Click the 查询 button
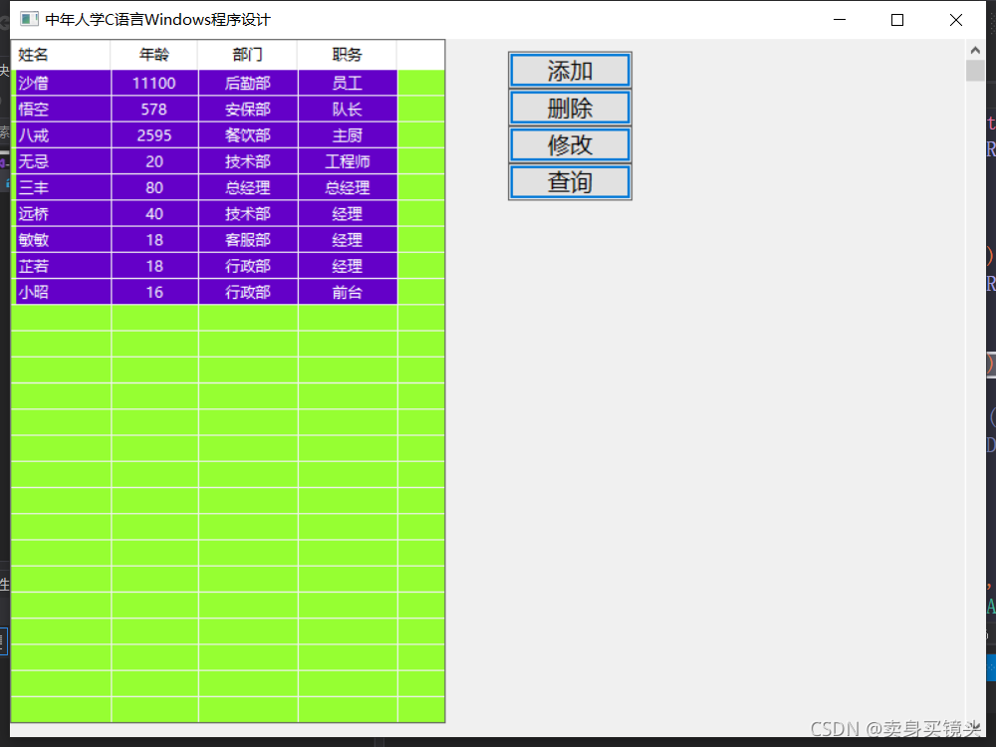996x747 pixels. click(x=570, y=182)
